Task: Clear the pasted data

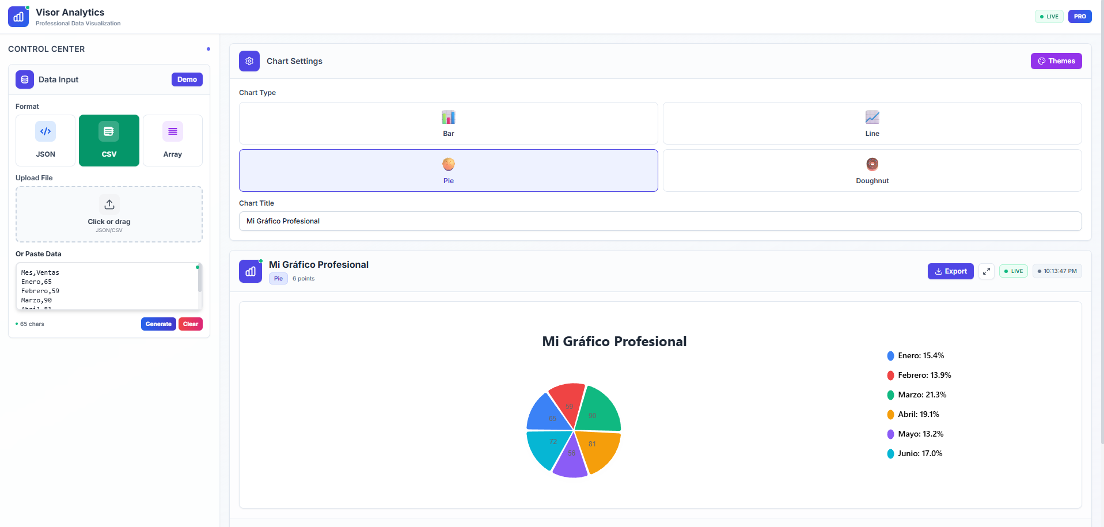Action: tap(190, 324)
